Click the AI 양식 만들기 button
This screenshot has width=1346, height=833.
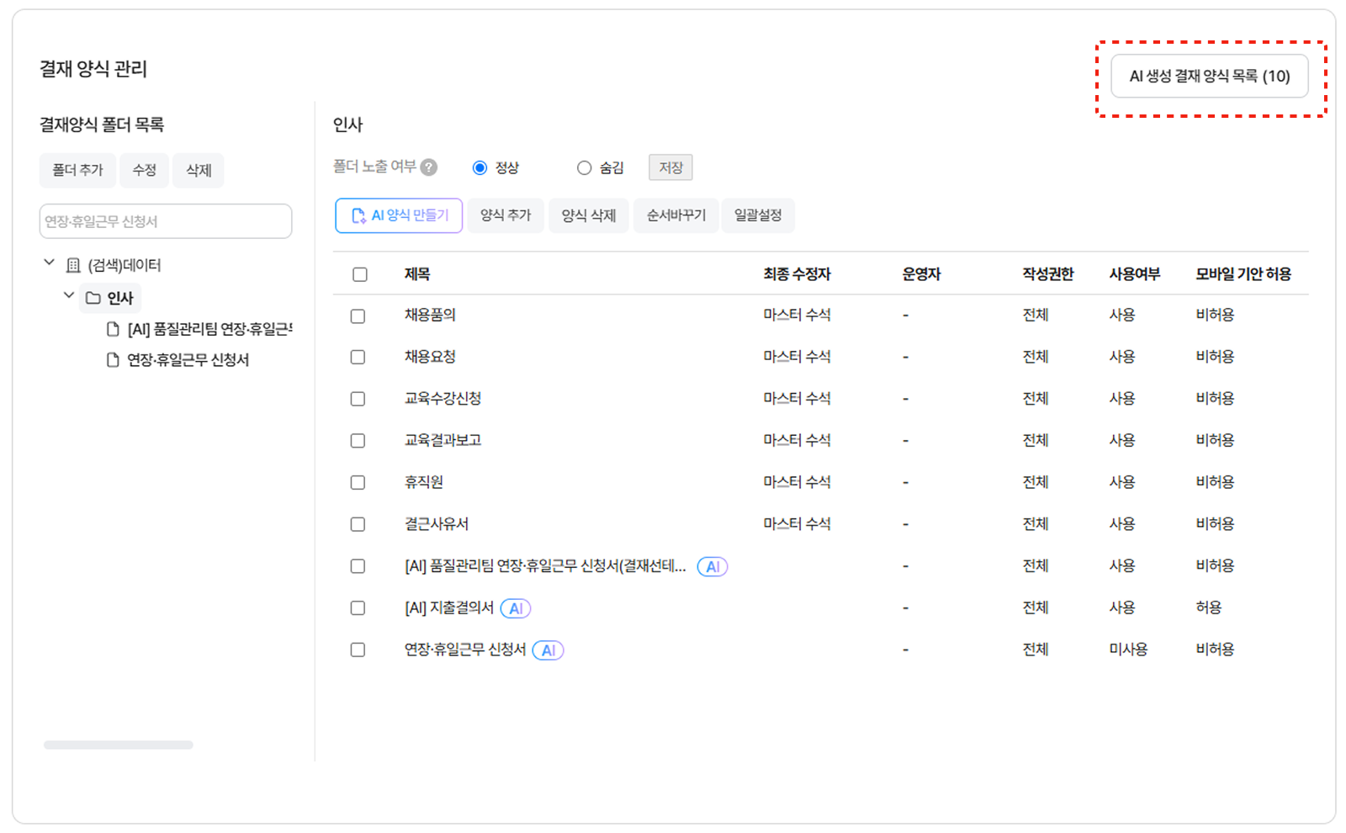coord(399,215)
